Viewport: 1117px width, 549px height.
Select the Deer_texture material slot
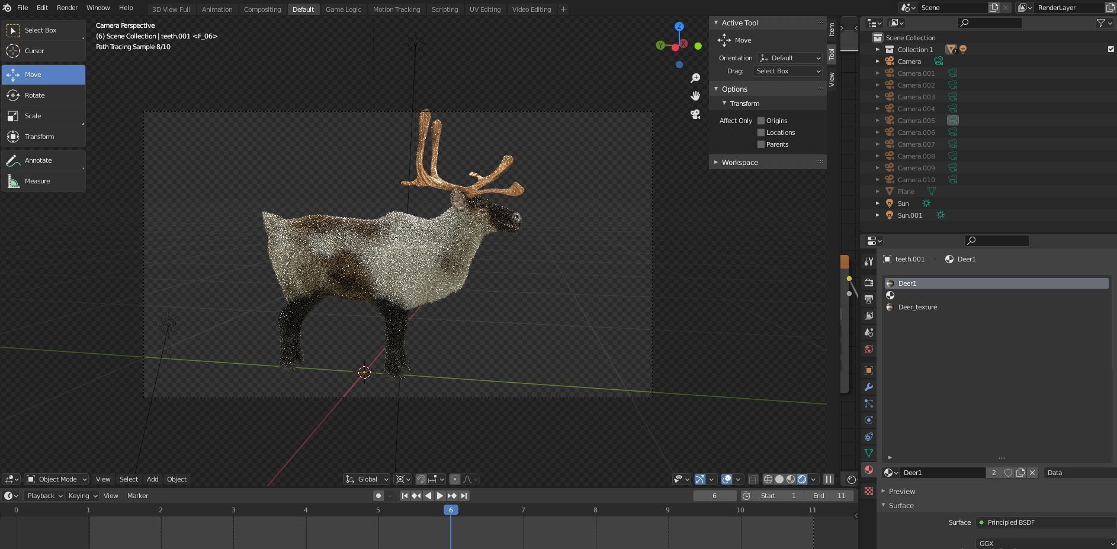click(996, 307)
